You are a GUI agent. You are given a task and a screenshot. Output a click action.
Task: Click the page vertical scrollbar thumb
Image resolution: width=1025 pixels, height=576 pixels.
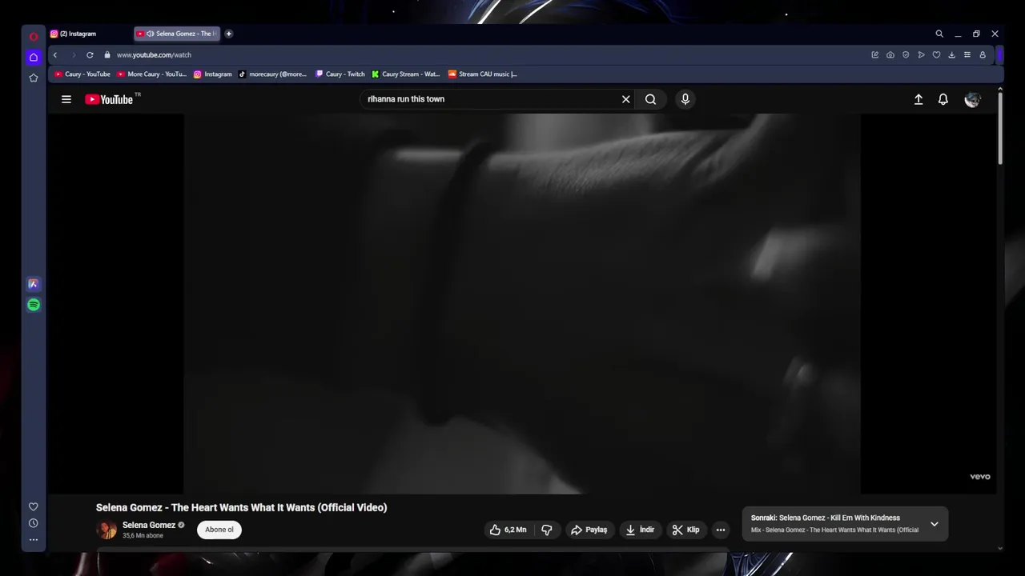[x=1000, y=130]
